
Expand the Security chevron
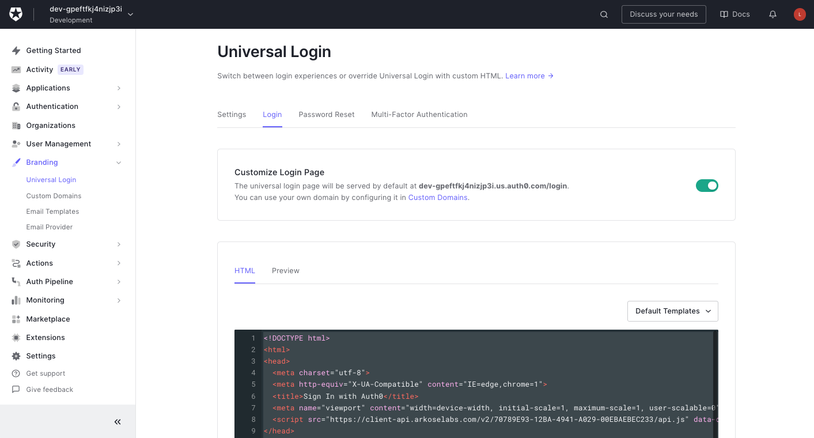point(119,244)
